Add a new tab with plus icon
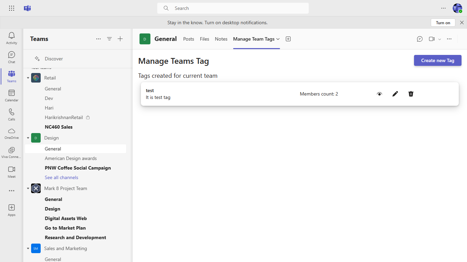Screen dimensions: 467x262 pyautogui.click(x=288, y=39)
